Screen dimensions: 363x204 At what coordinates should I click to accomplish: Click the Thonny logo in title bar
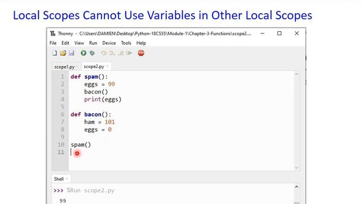tap(53, 33)
